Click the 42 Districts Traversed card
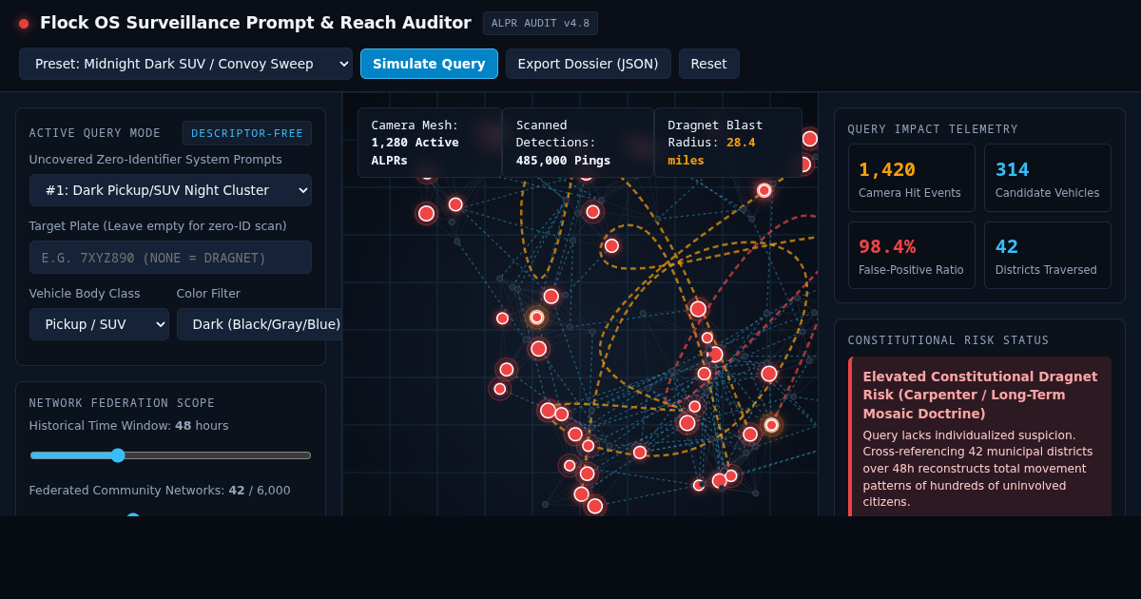1141x599 pixels. pos(1047,255)
